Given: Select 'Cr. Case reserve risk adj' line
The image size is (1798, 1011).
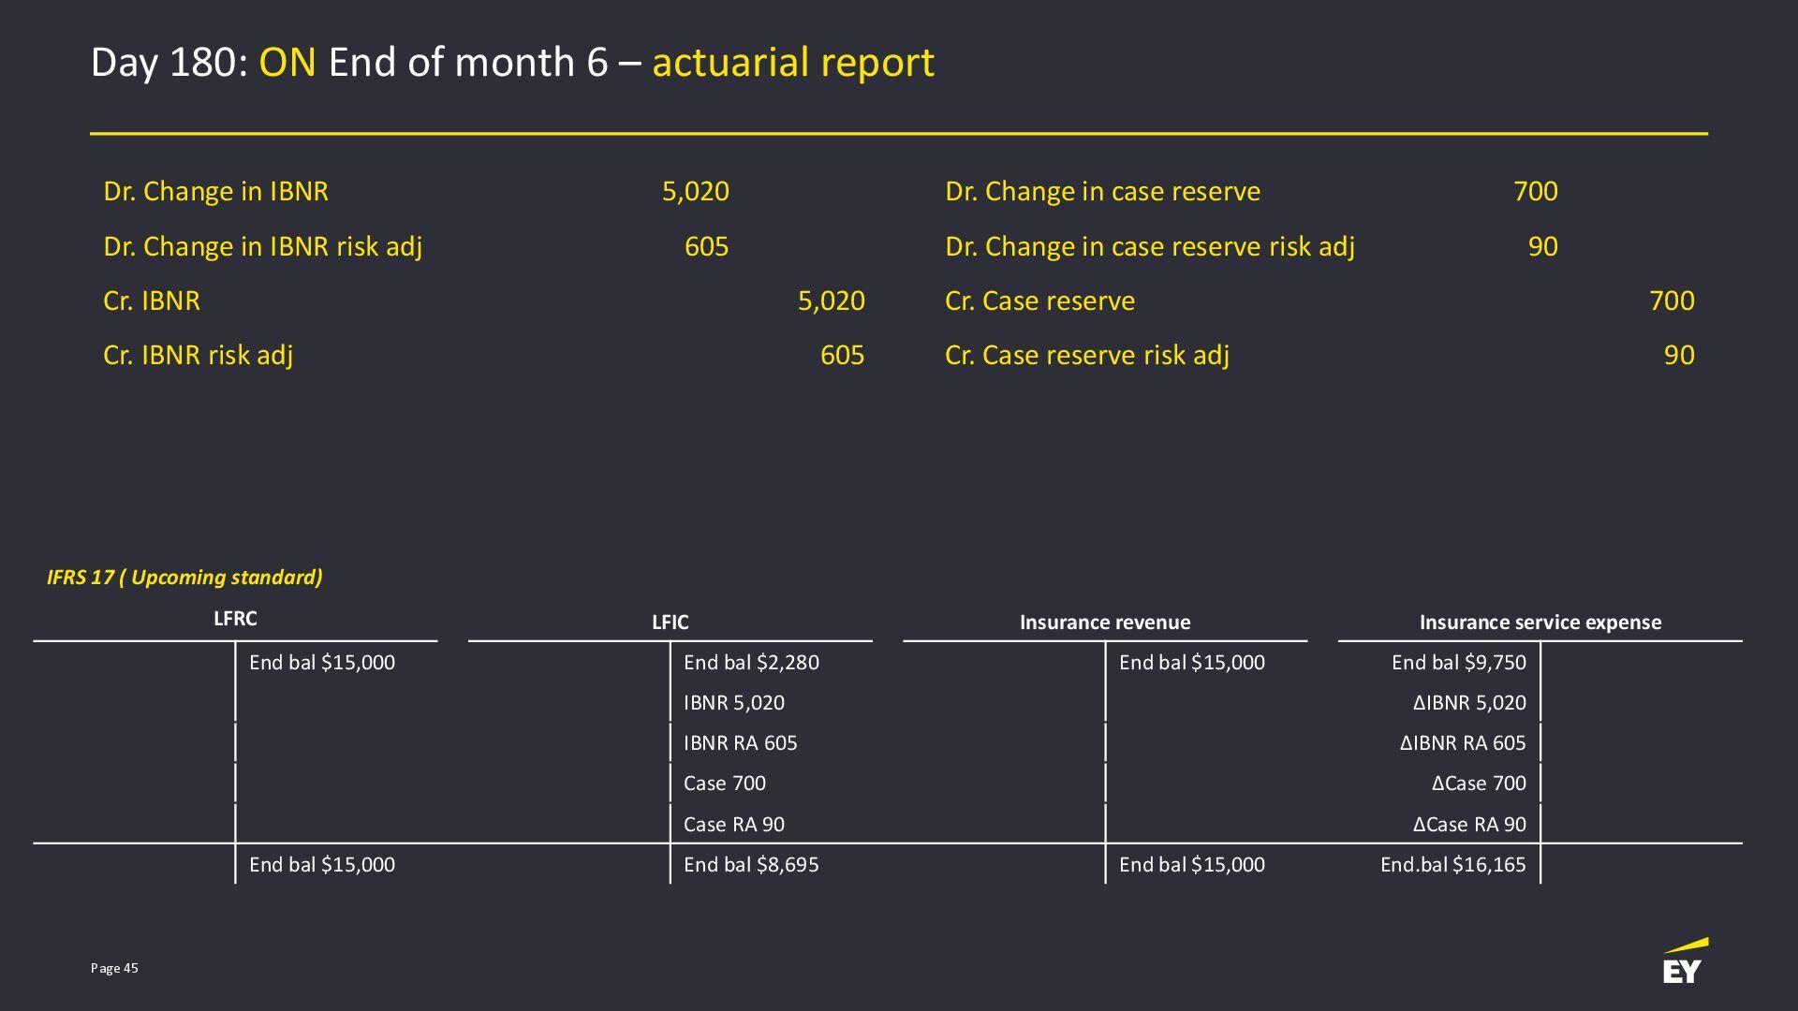Looking at the screenshot, I should pos(1086,355).
